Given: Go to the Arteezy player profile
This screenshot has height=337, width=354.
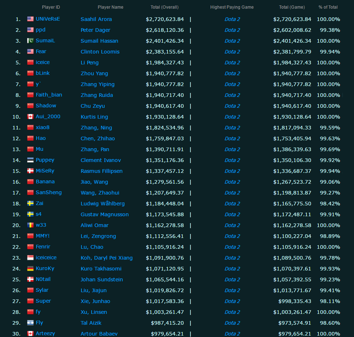Looking at the screenshot, I should [45, 333].
